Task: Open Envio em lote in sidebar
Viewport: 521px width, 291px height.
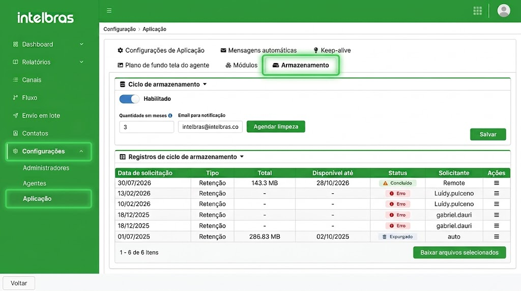Action: [x=41, y=115]
